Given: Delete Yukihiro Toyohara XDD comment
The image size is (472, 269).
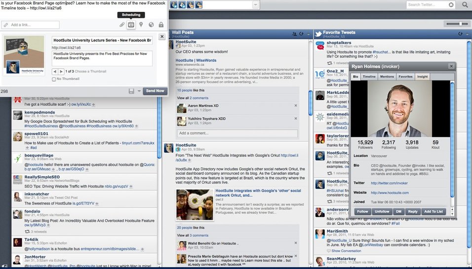Looking at the screenshot, I should 296,118.
